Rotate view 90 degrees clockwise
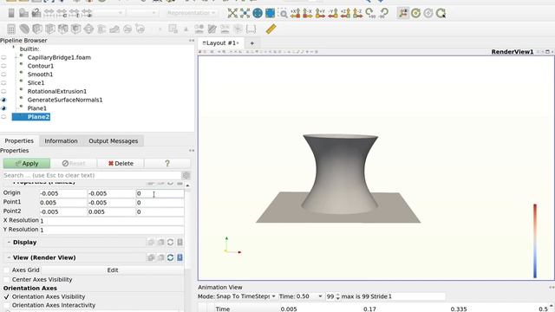This screenshot has width=555, height=312. [370, 14]
